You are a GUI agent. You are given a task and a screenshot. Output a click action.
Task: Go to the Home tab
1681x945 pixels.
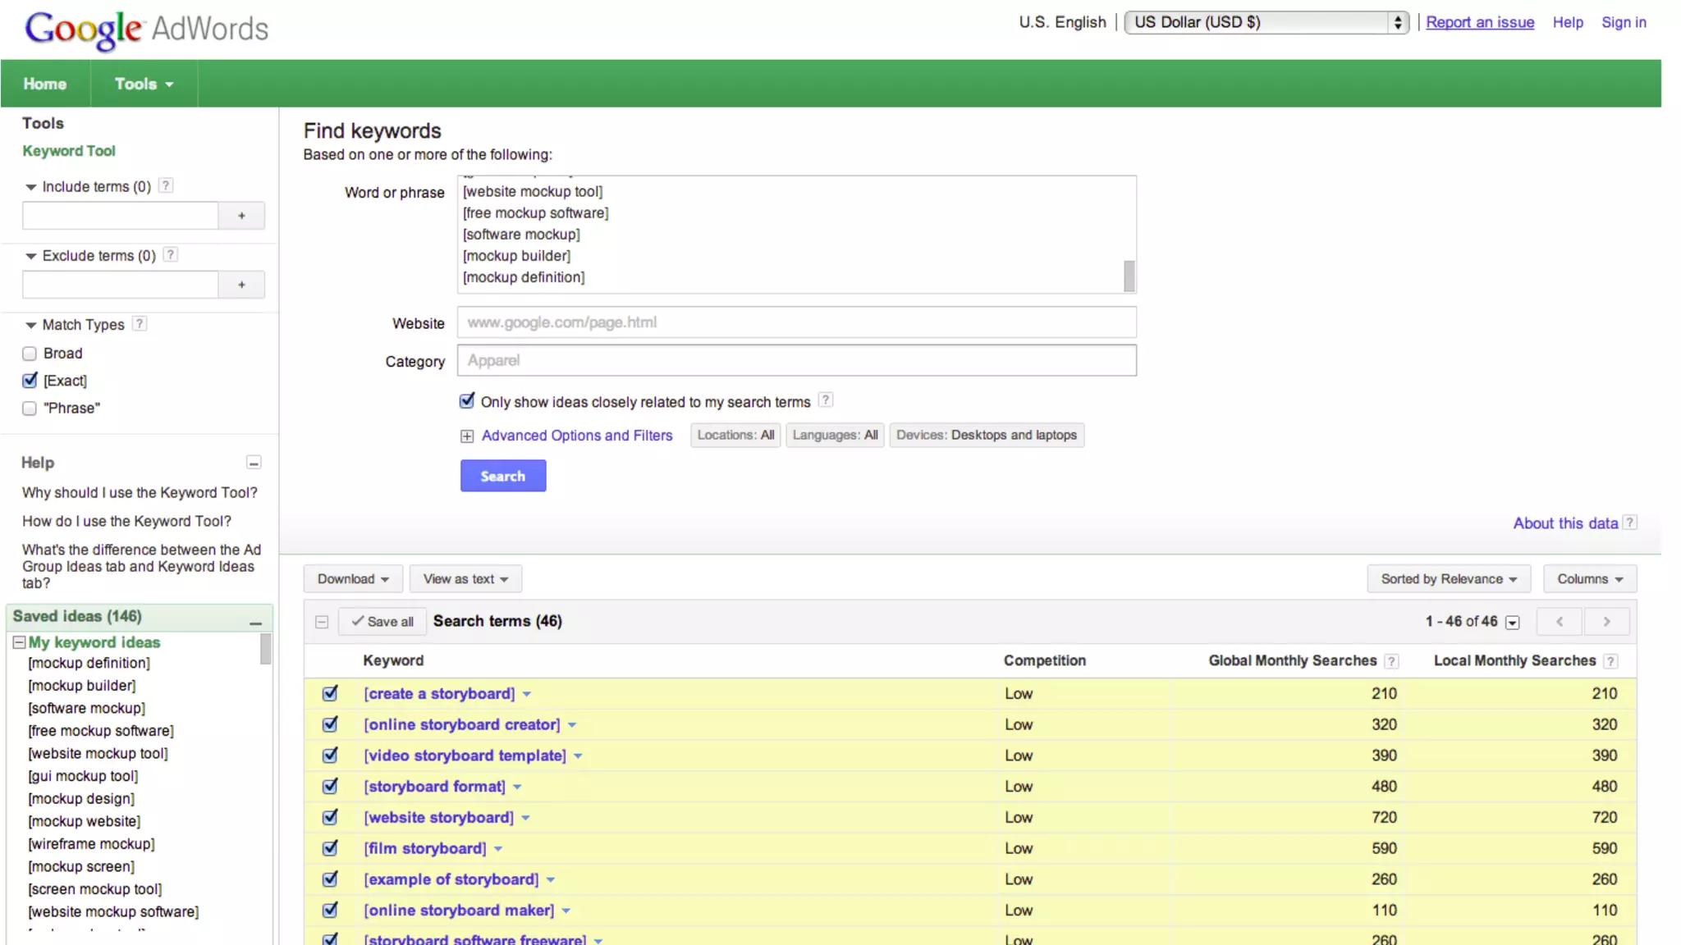[x=45, y=84]
